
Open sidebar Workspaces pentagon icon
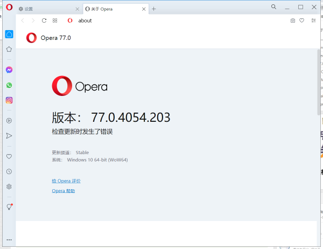(x=9, y=49)
